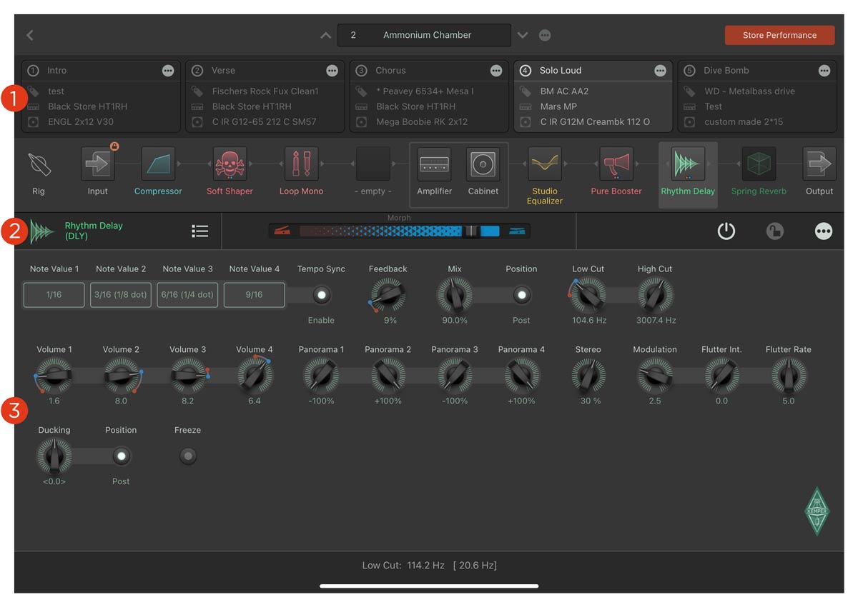
Task: Open performance options dots near name
Action: [545, 35]
